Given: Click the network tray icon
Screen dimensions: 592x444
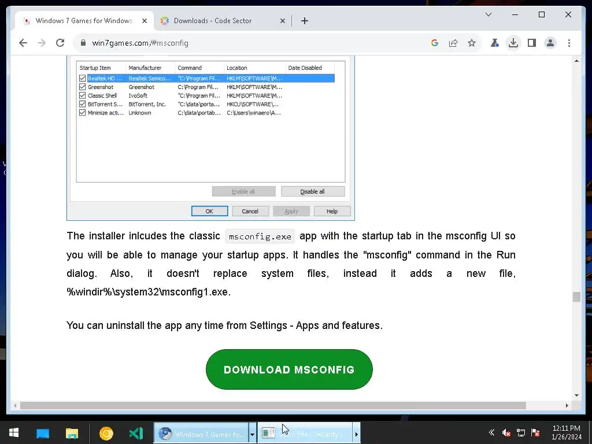Looking at the screenshot, I should [x=521, y=432].
